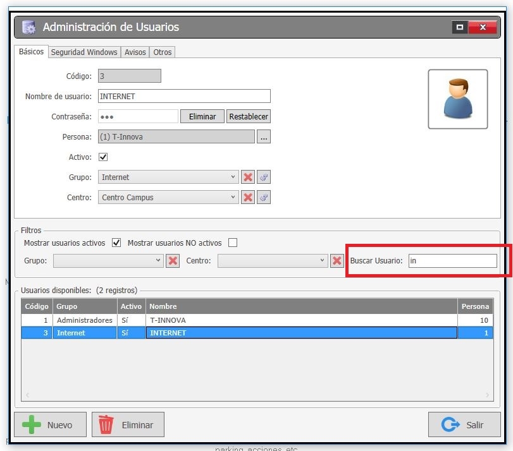Open the Avisos tab
Image resolution: width=513 pixels, height=451 pixels.
(x=135, y=52)
